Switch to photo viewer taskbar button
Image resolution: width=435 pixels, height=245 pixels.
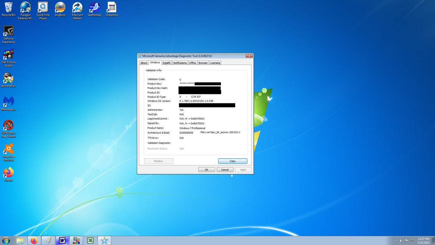76,241
